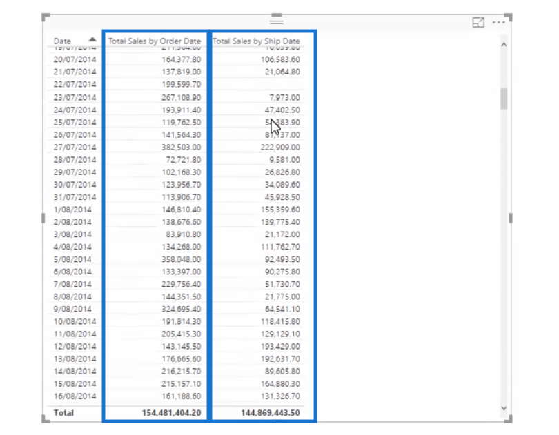The width and height of the screenshot is (559, 435).
Task: Select the 222,909.00 ship date value
Action: click(280, 147)
